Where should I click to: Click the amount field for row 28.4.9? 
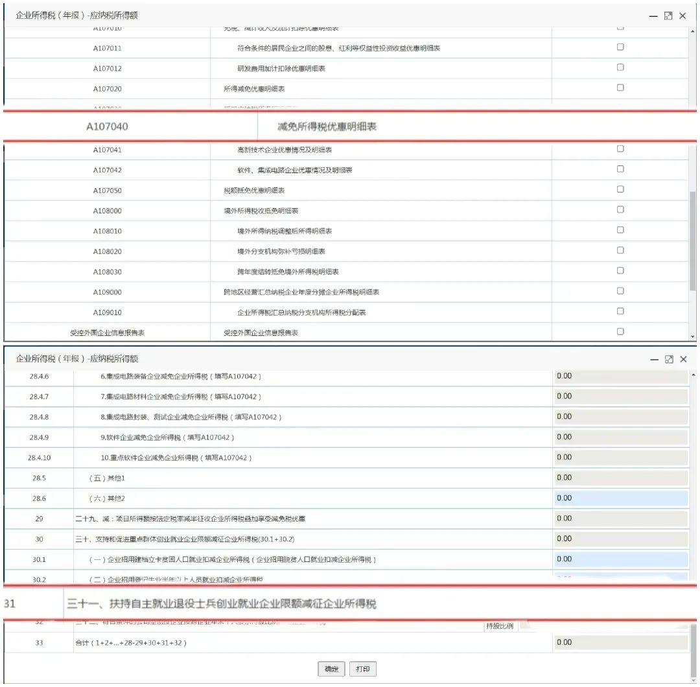click(x=620, y=437)
